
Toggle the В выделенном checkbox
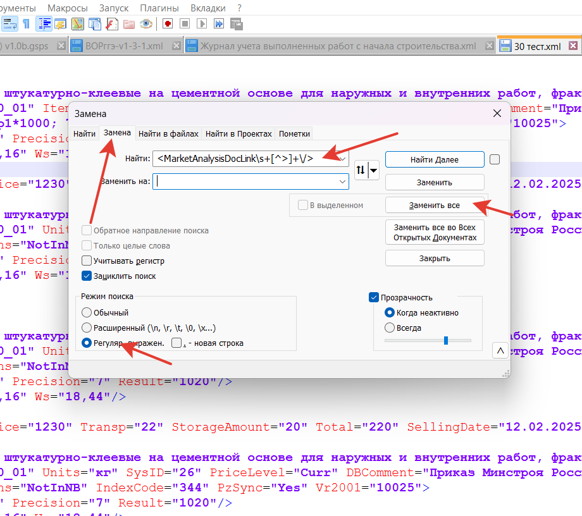[x=303, y=205]
